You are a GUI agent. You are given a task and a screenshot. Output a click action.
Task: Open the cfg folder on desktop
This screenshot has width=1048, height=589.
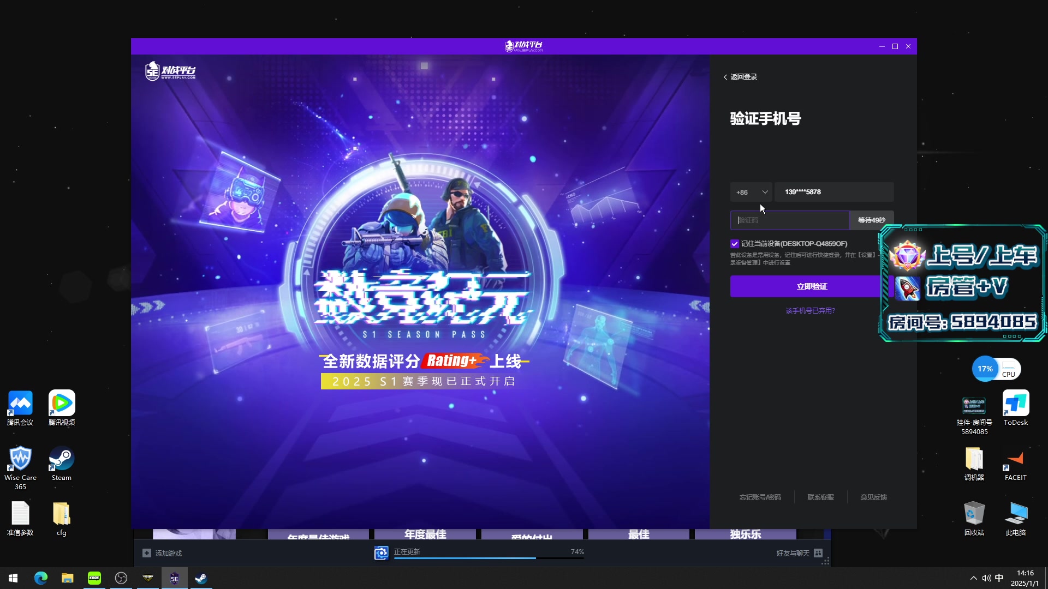point(62,519)
